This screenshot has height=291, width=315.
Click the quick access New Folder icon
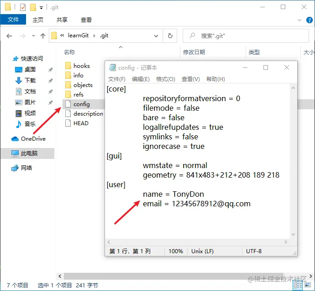[33, 7]
